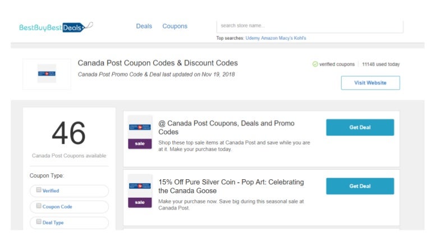431x242 pixels.
Task: Enable the Coupon Code checkbox
Action: tap(39, 206)
